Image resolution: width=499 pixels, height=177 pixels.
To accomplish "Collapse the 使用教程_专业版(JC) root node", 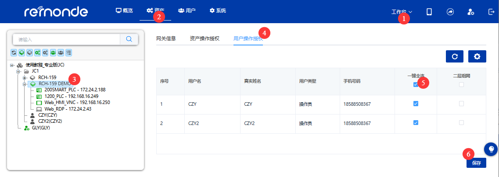I will pos(12,65).
